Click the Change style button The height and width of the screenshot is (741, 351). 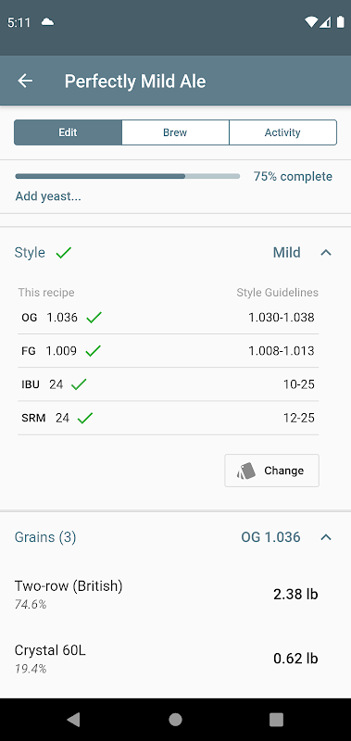271,471
